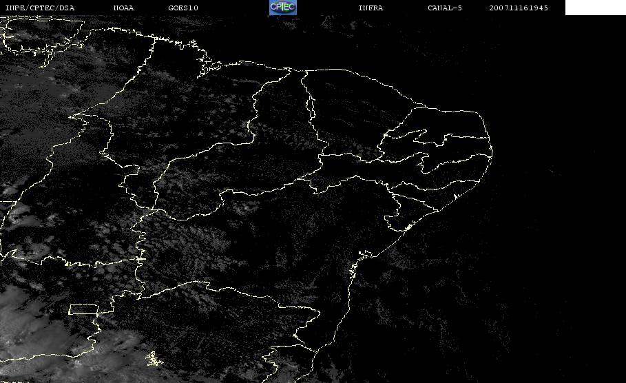Click the INPE/CPTEC/DSA header label
626x383 pixels.
pyautogui.click(x=39, y=8)
